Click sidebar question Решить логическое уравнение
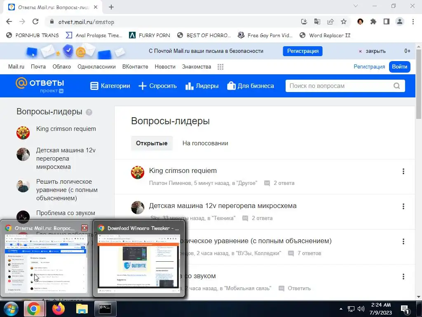Image resolution: width=422 pixels, height=317 pixels. pyautogui.click(x=67, y=190)
